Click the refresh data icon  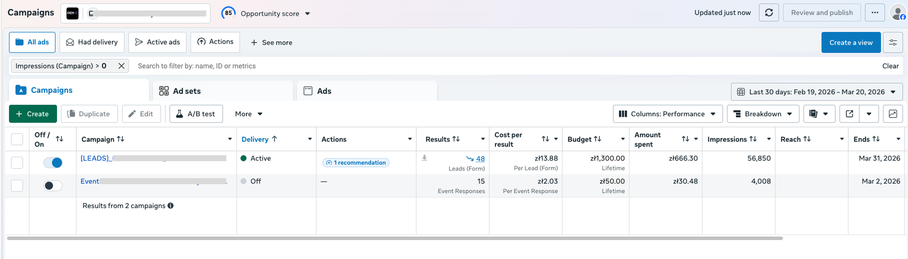tap(768, 12)
